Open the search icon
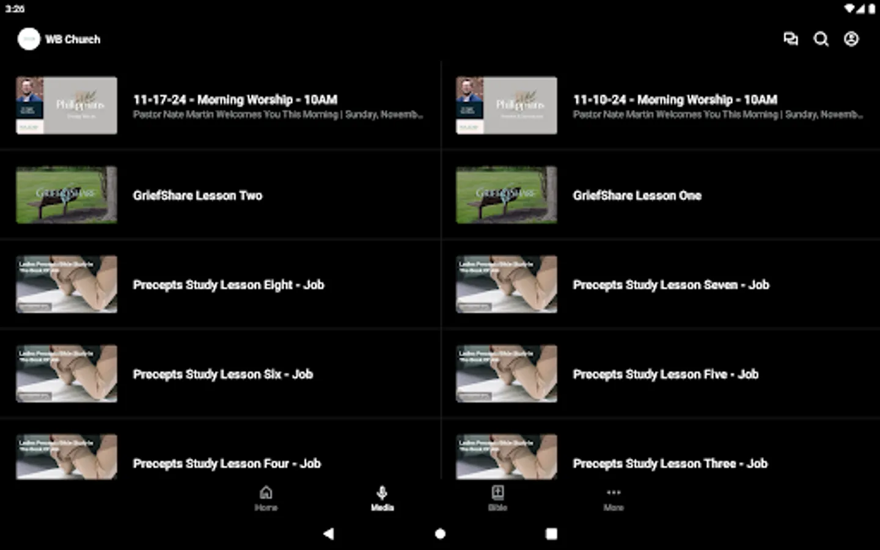The width and height of the screenshot is (880, 550). (x=821, y=39)
